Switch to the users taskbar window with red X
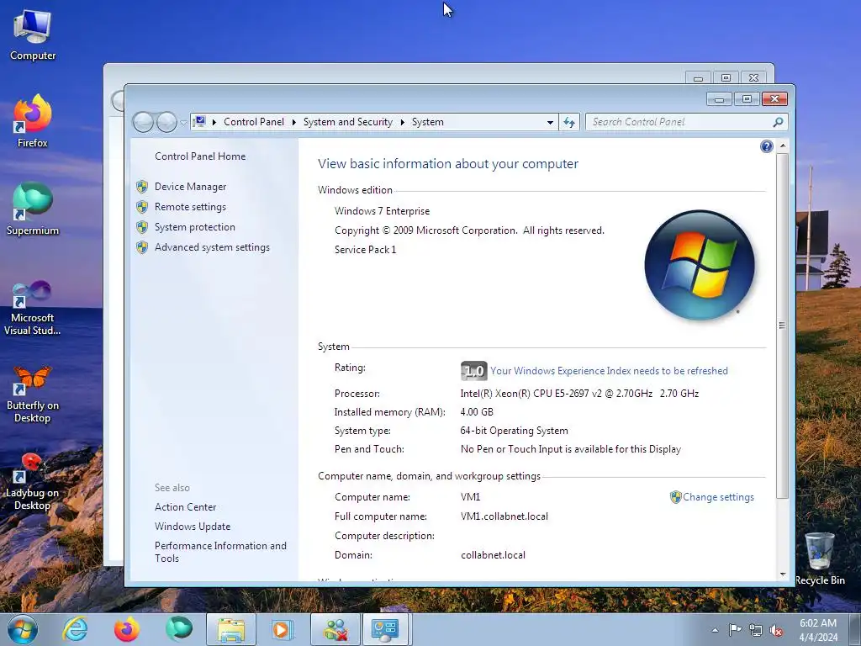861x646 pixels. coord(335,629)
